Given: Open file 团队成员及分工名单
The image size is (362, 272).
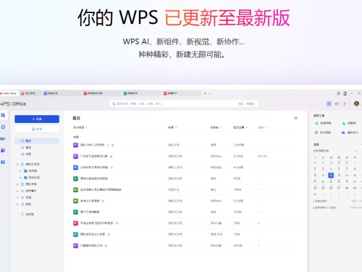Looking at the screenshot, I should pyautogui.click(x=93, y=234).
